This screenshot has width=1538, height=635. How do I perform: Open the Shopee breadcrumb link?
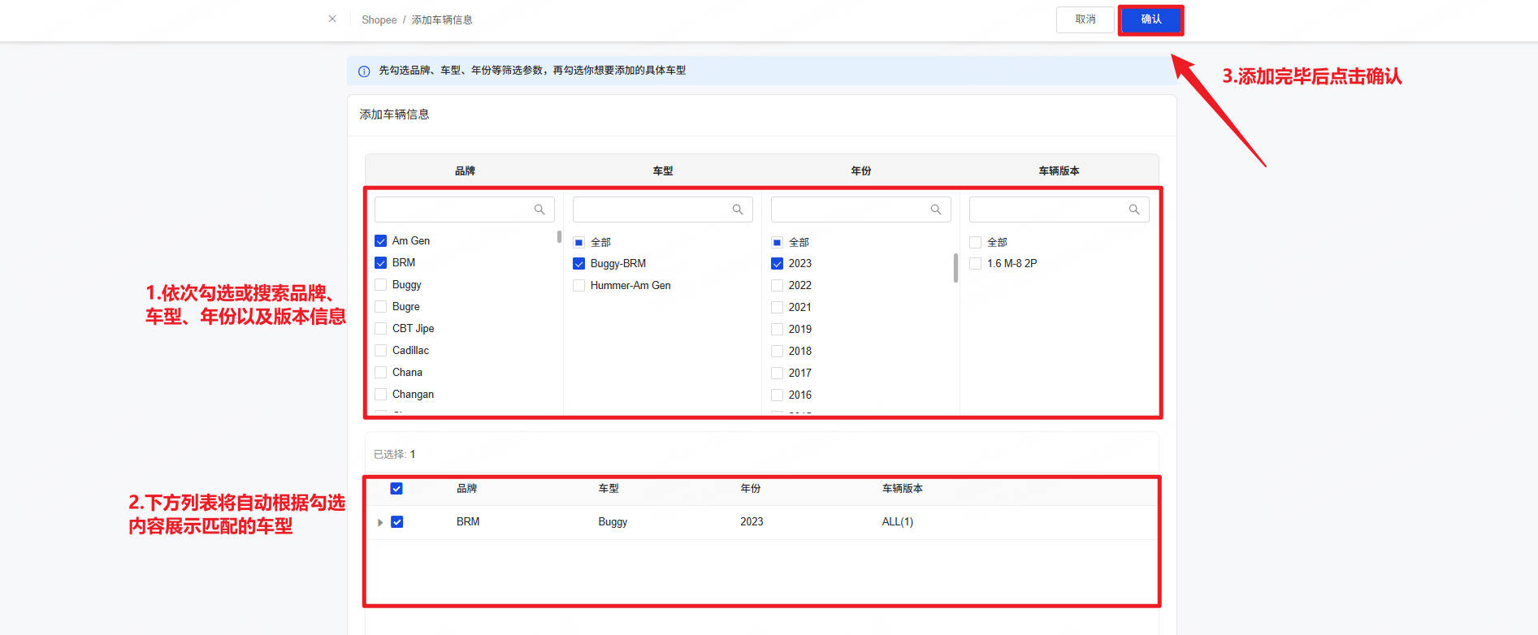tap(379, 19)
